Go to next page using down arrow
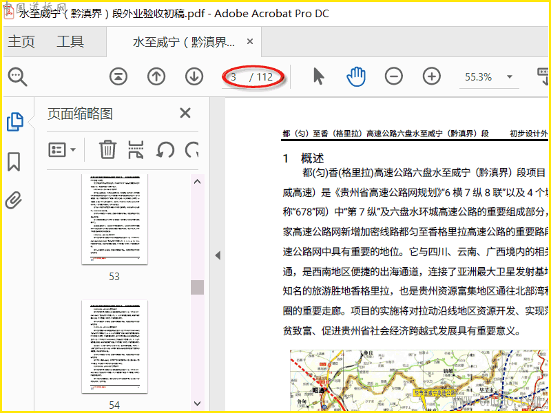Image resolution: width=551 pixels, height=413 pixels. click(194, 76)
